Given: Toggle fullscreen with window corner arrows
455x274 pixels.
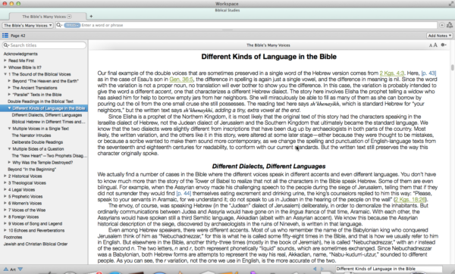Looking at the screenshot, I should click(450, 4).
